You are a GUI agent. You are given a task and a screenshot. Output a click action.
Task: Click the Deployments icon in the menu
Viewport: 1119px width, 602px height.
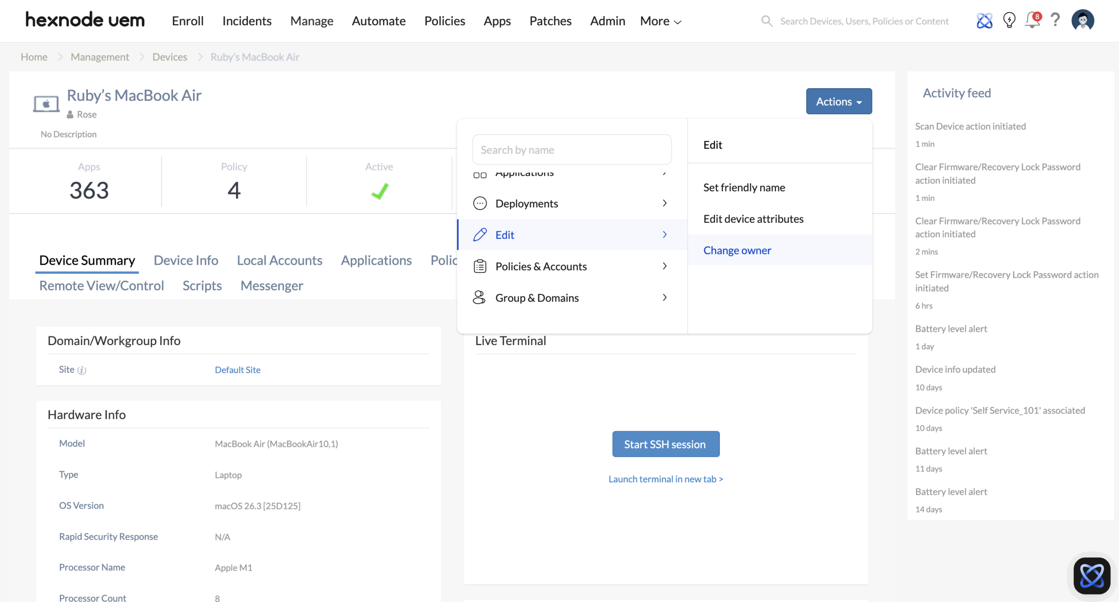480,203
